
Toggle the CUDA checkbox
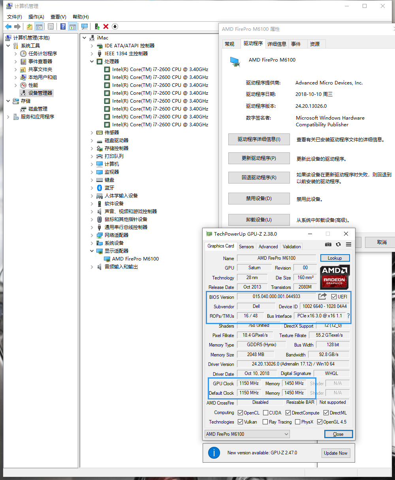[x=265, y=413]
